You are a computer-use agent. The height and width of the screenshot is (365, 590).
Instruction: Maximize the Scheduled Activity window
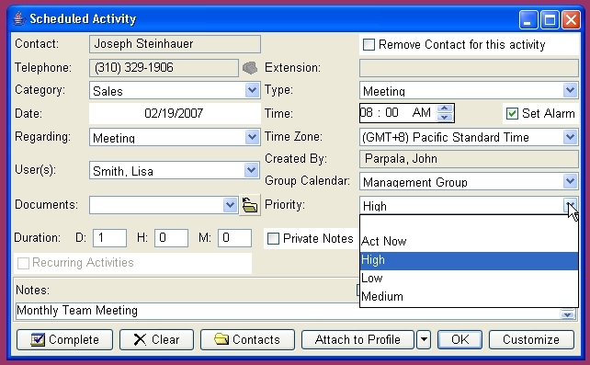[550, 19]
